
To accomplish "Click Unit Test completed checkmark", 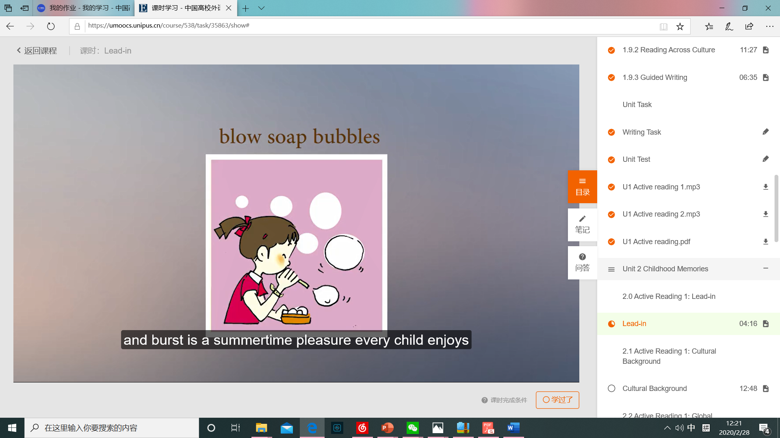I will tap(611, 160).
